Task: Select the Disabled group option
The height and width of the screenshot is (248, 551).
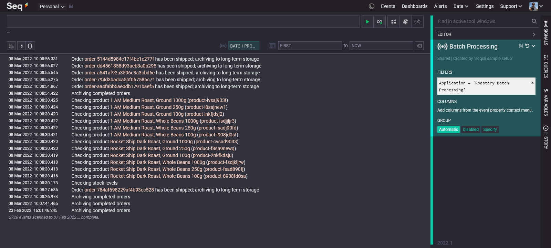Action: coord(470,130)
